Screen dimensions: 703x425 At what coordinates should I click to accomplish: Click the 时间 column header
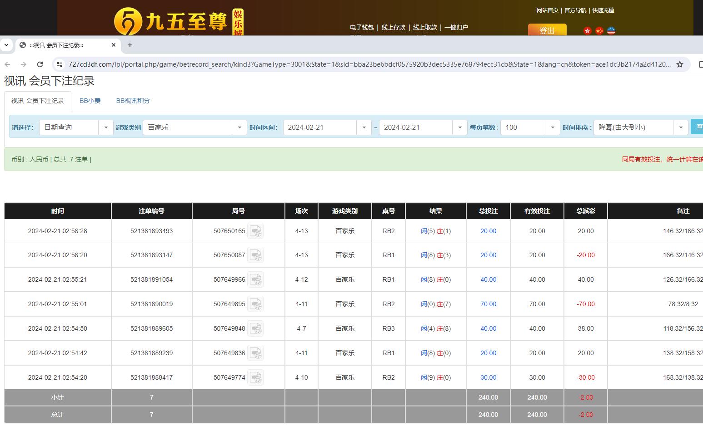point(58,211)
